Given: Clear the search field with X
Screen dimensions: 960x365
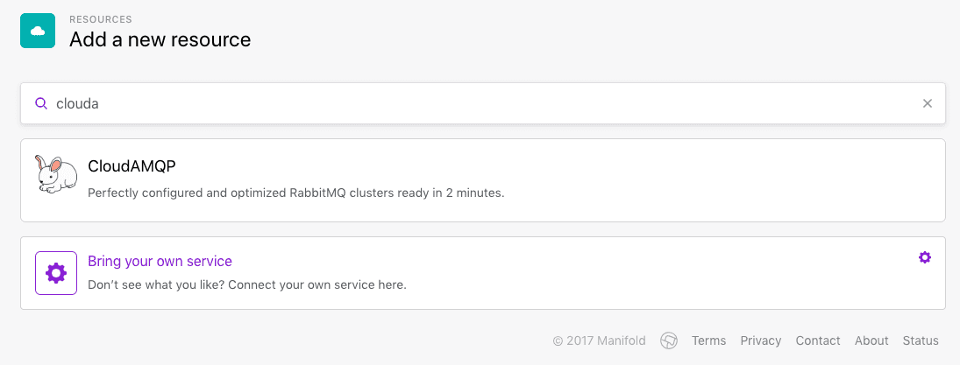Looking at the screenshot, I should point(928,103).
